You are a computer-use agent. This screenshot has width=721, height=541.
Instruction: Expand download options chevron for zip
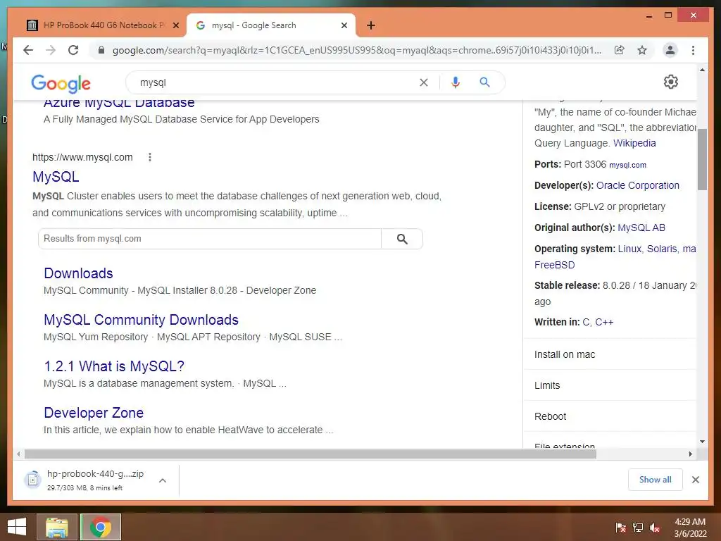point(163,480)
